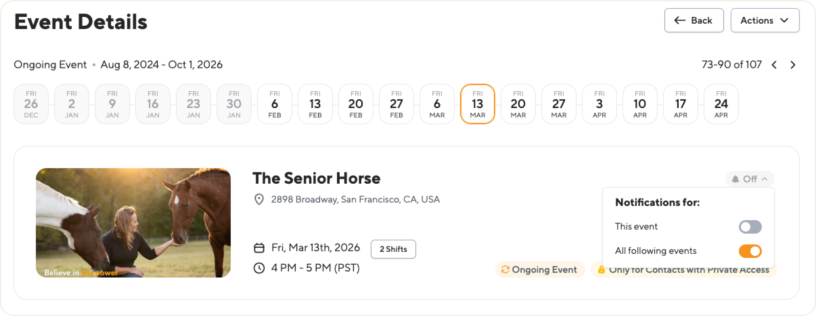Click the calendar icon beside the event date
The height and width of the screenshot is (316, 816).
(259, 248)
